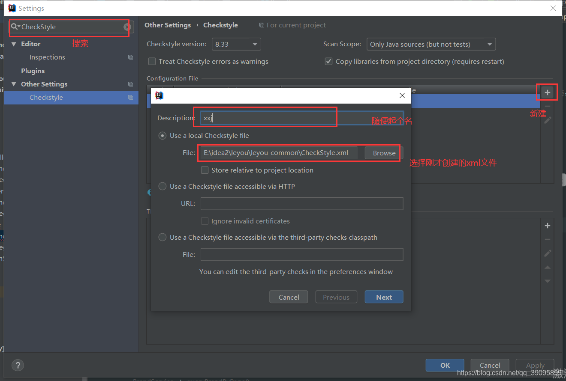The width and height of the screenshot is (566, 381).
Task: Click the local File path field
Action: click(279, 153)
